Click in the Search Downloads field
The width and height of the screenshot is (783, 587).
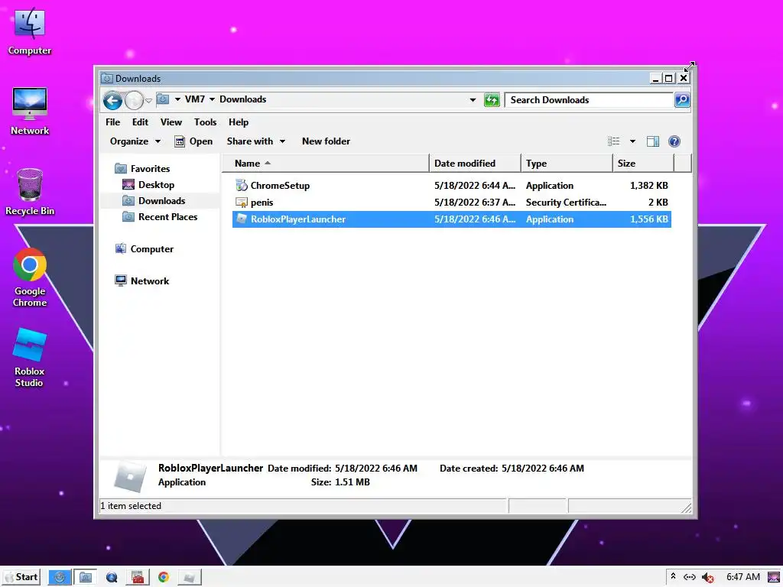(x=589, y=100)
